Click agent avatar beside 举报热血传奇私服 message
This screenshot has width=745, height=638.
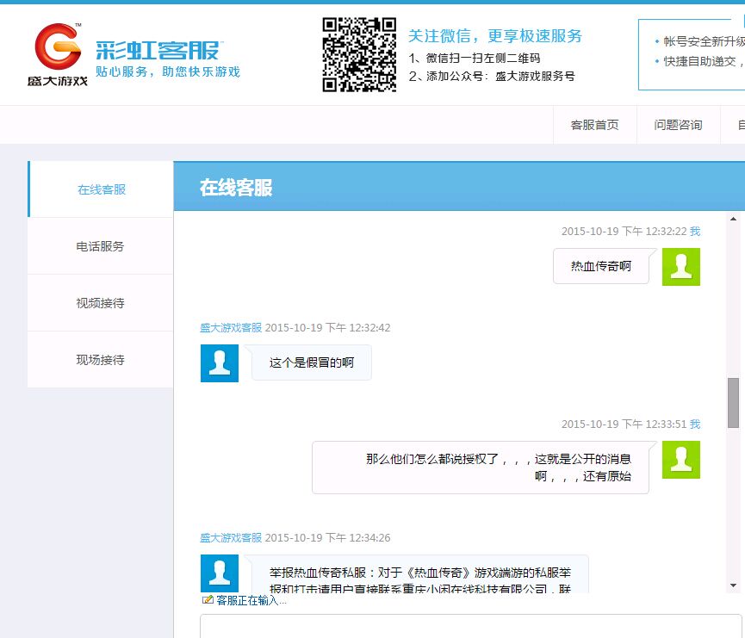click(x=219, y=573)
